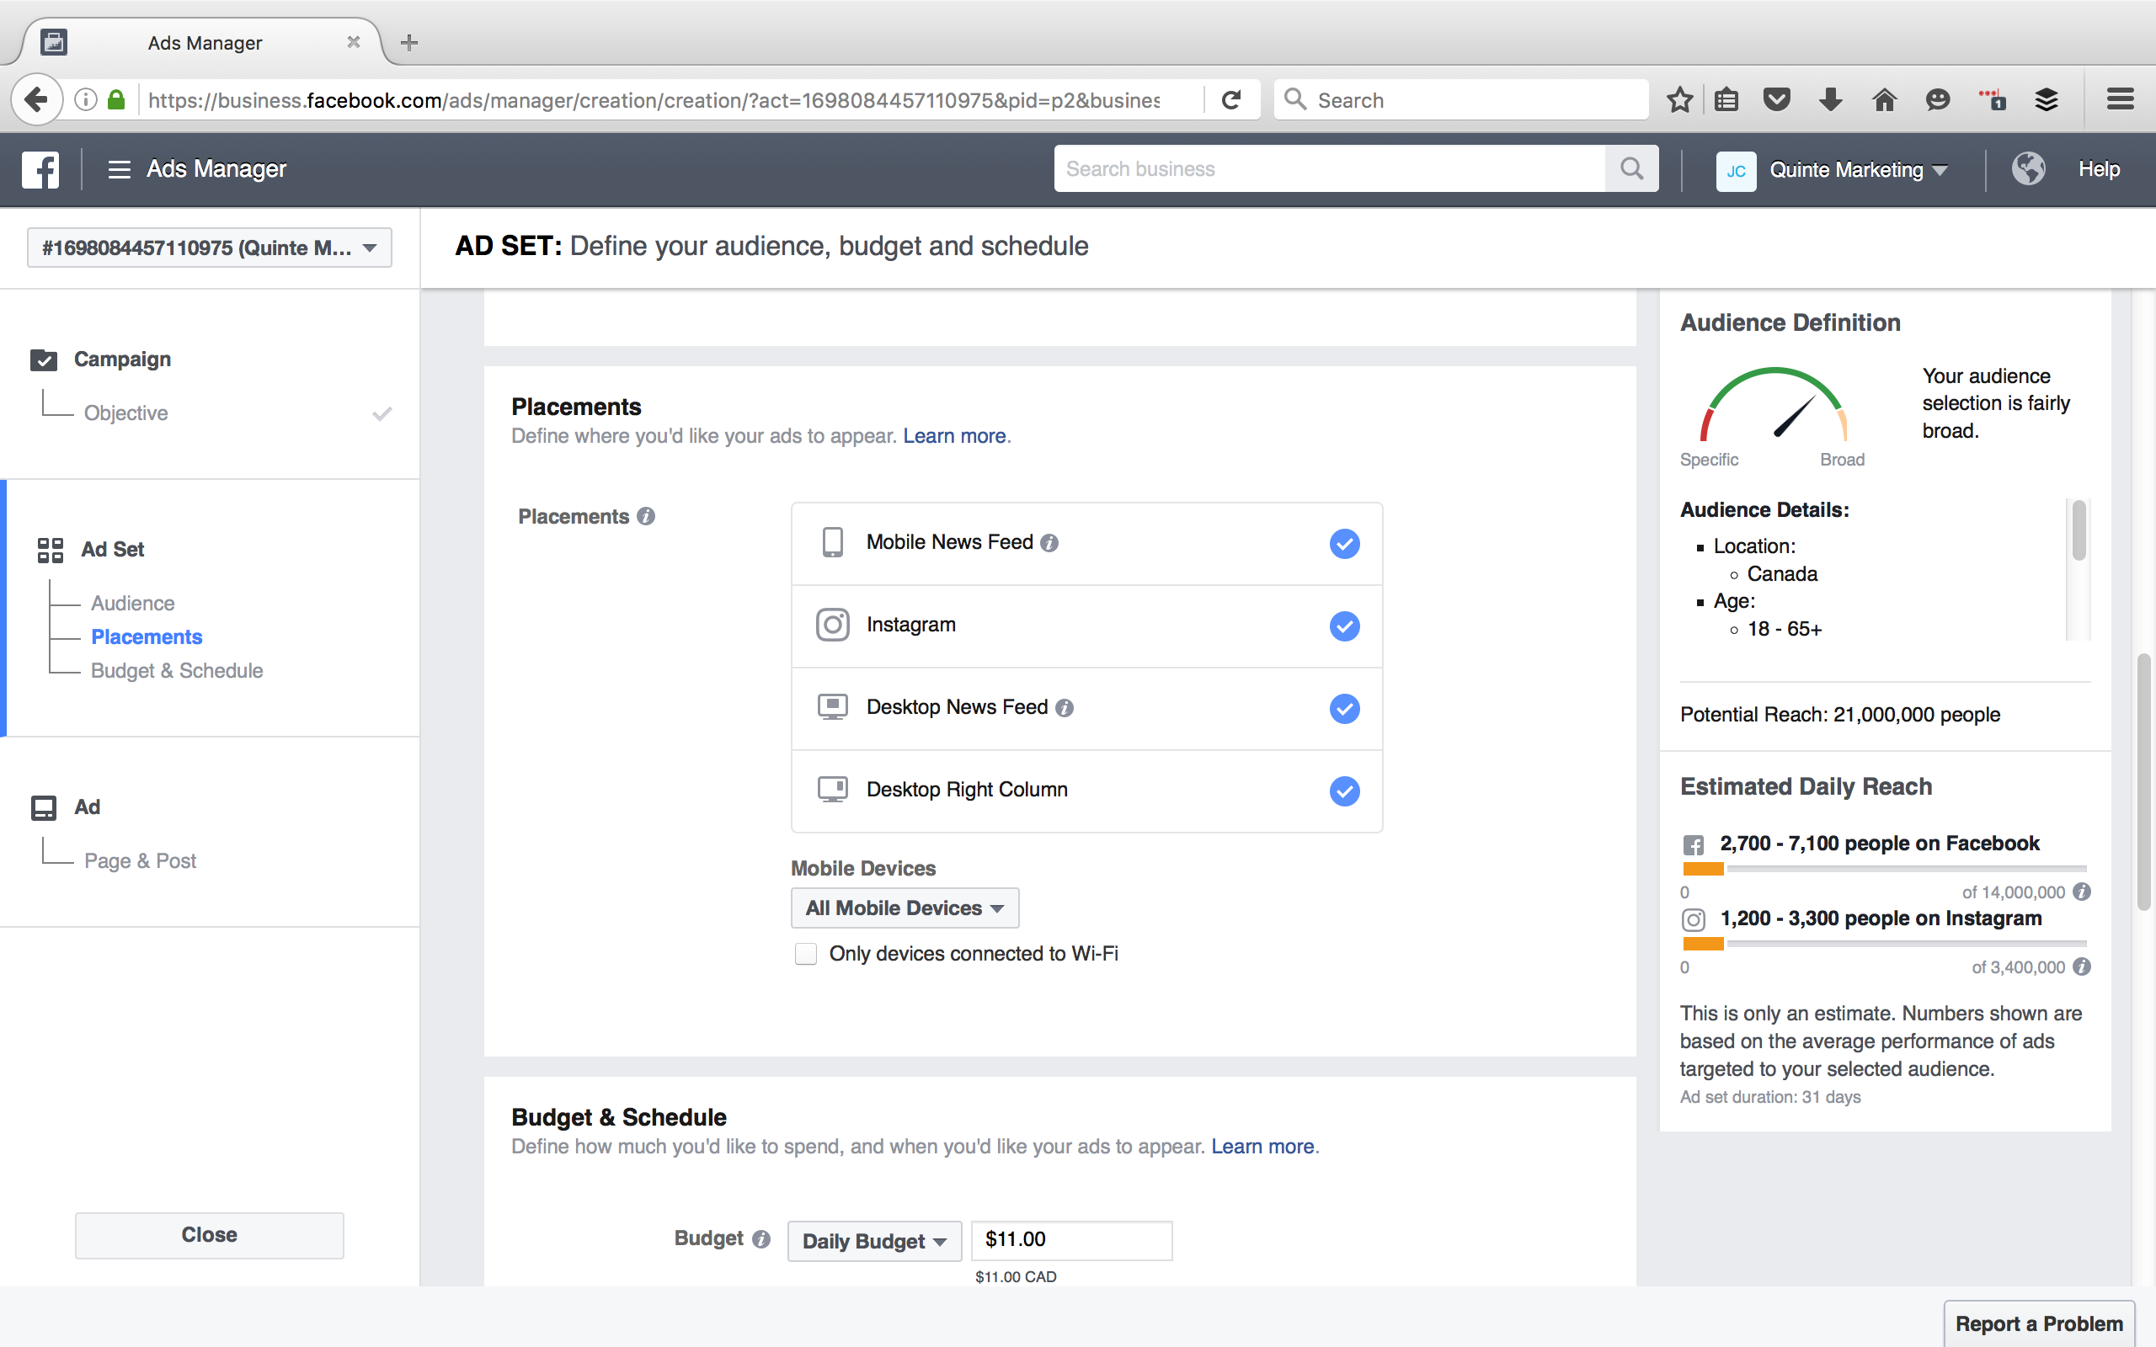Uncheck the Instagram placement
This screenshot has width=2156, height=1347.
pyautogui.click(x=1343, y=626)
